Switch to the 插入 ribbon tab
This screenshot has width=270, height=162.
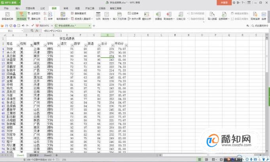pyautogui.click(x=18, y=8)
